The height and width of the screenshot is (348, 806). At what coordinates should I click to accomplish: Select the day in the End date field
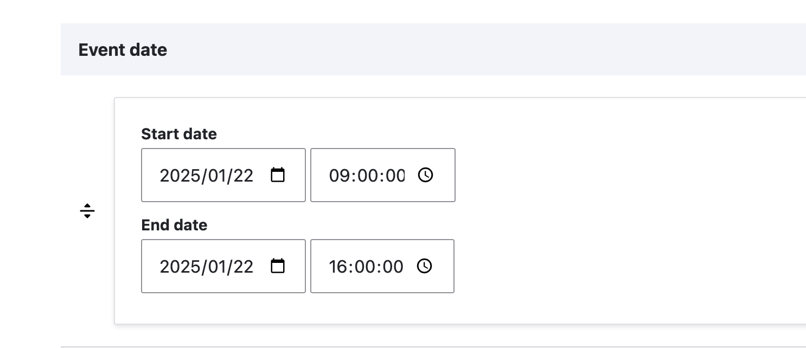(x=241, y=267)
